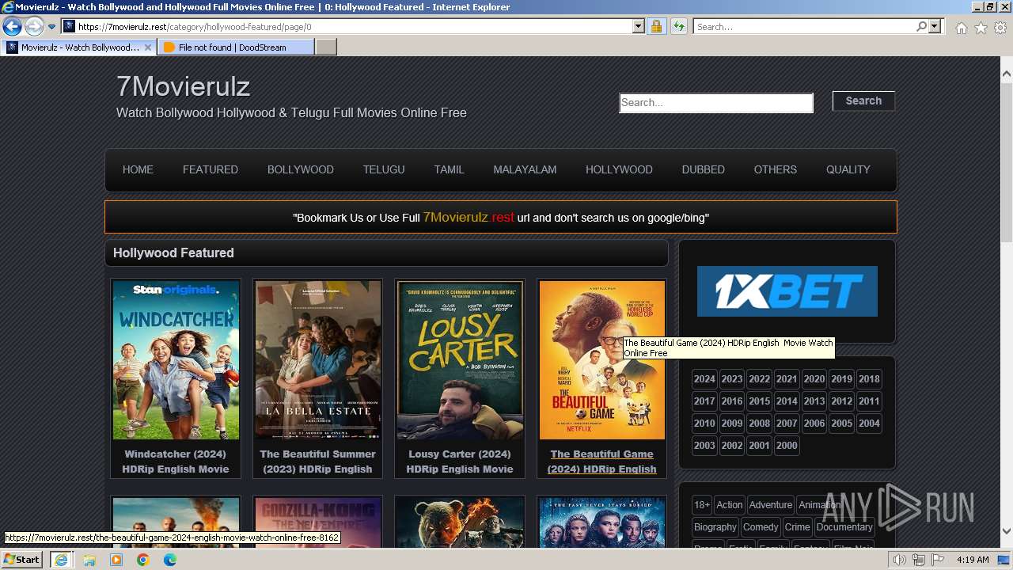
Task: Open the 7Movierulz site title link
Action: coord(183,86)
